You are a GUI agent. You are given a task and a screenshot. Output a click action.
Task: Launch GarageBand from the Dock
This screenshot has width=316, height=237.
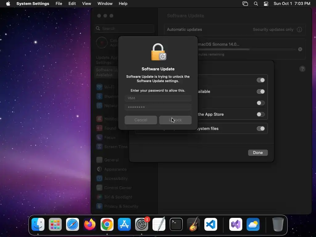(193, 224)
